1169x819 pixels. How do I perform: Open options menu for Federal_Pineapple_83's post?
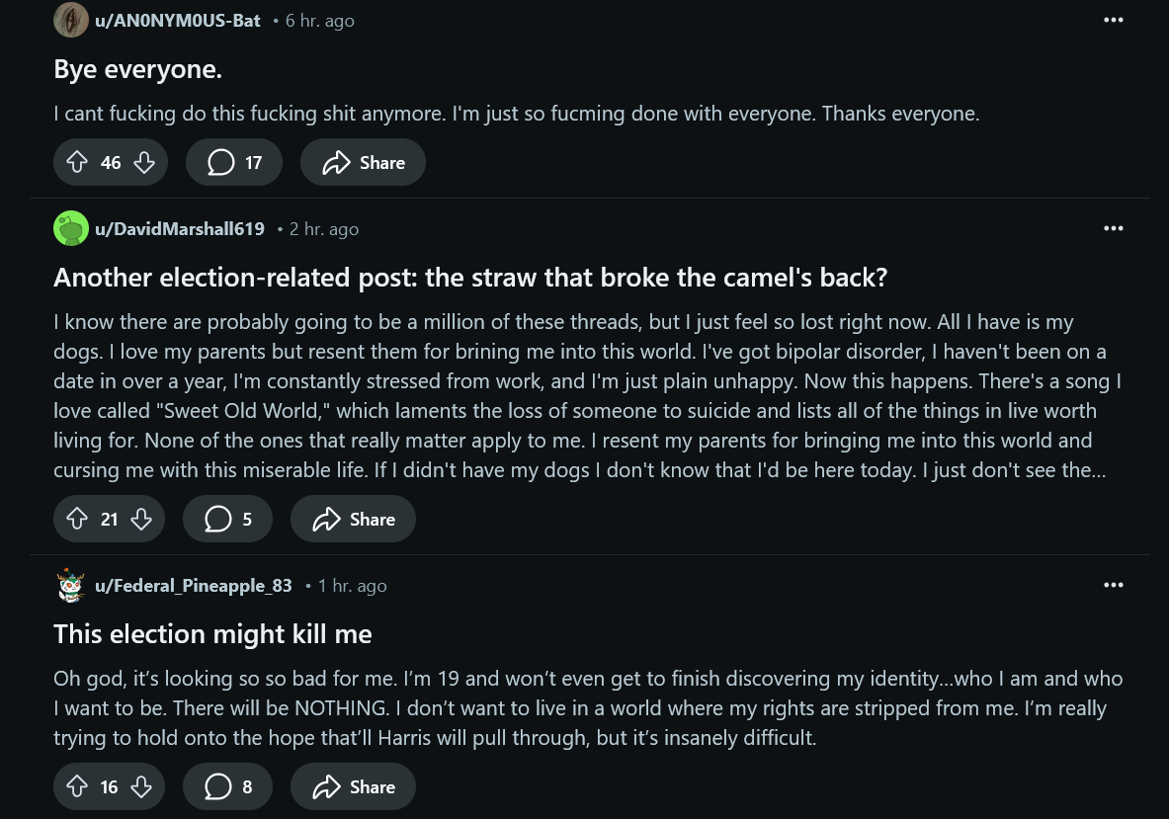click(x=1114, y=586)
